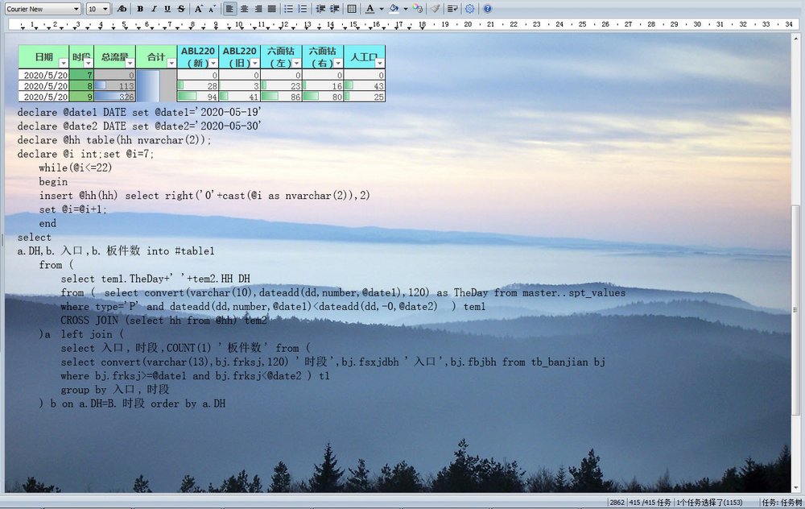Increase paragraph indent

[335, 9]
